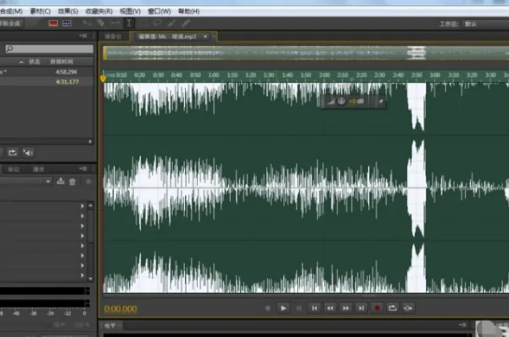This screenshot has width=509, height=337.
Task: Pause playback with the Pause button
Action: point(299,308)
